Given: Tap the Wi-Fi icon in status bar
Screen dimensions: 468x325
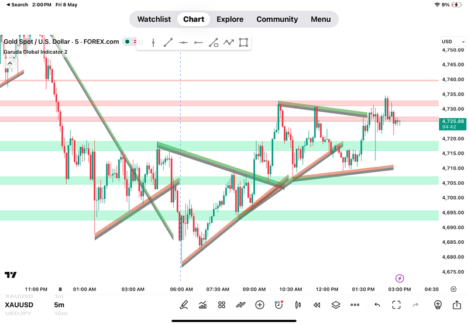Looking at the screenshot, I should pos(437,5).
